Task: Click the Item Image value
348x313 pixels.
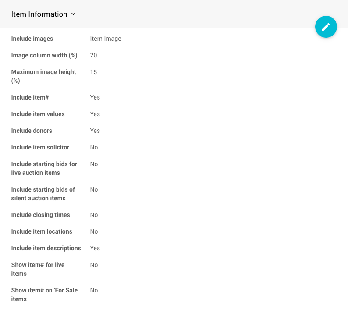Action: point(106,39)
